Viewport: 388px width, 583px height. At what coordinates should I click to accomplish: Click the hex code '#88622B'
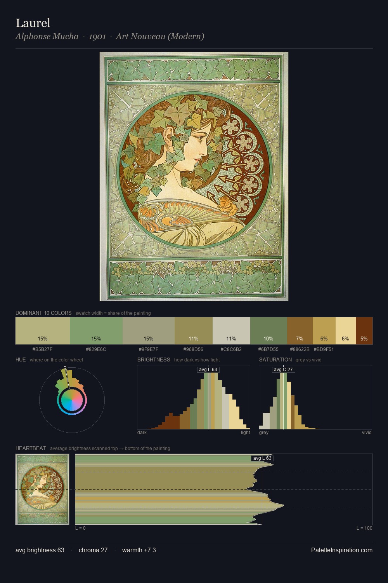pos(300,349)
